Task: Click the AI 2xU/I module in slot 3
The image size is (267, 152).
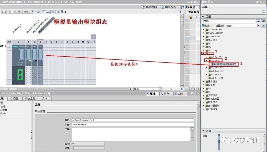Action: (x=40, y=65)
